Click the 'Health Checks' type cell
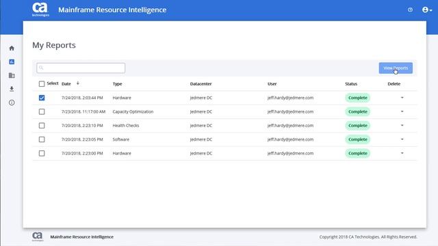 [x=126, y=126]
